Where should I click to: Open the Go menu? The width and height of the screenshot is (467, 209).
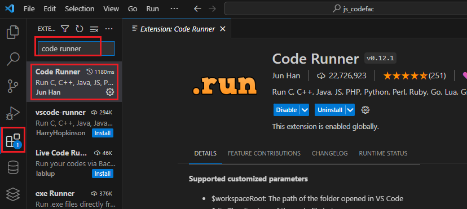(x=133, y=9)
